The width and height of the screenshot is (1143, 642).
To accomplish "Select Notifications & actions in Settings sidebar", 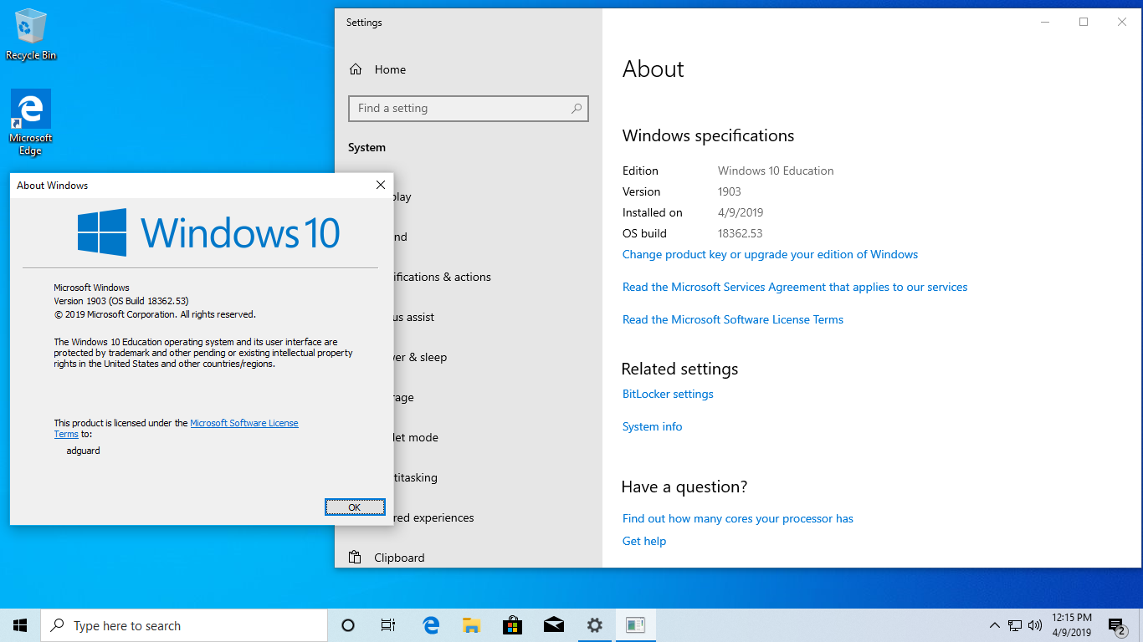I will point(443,277).
